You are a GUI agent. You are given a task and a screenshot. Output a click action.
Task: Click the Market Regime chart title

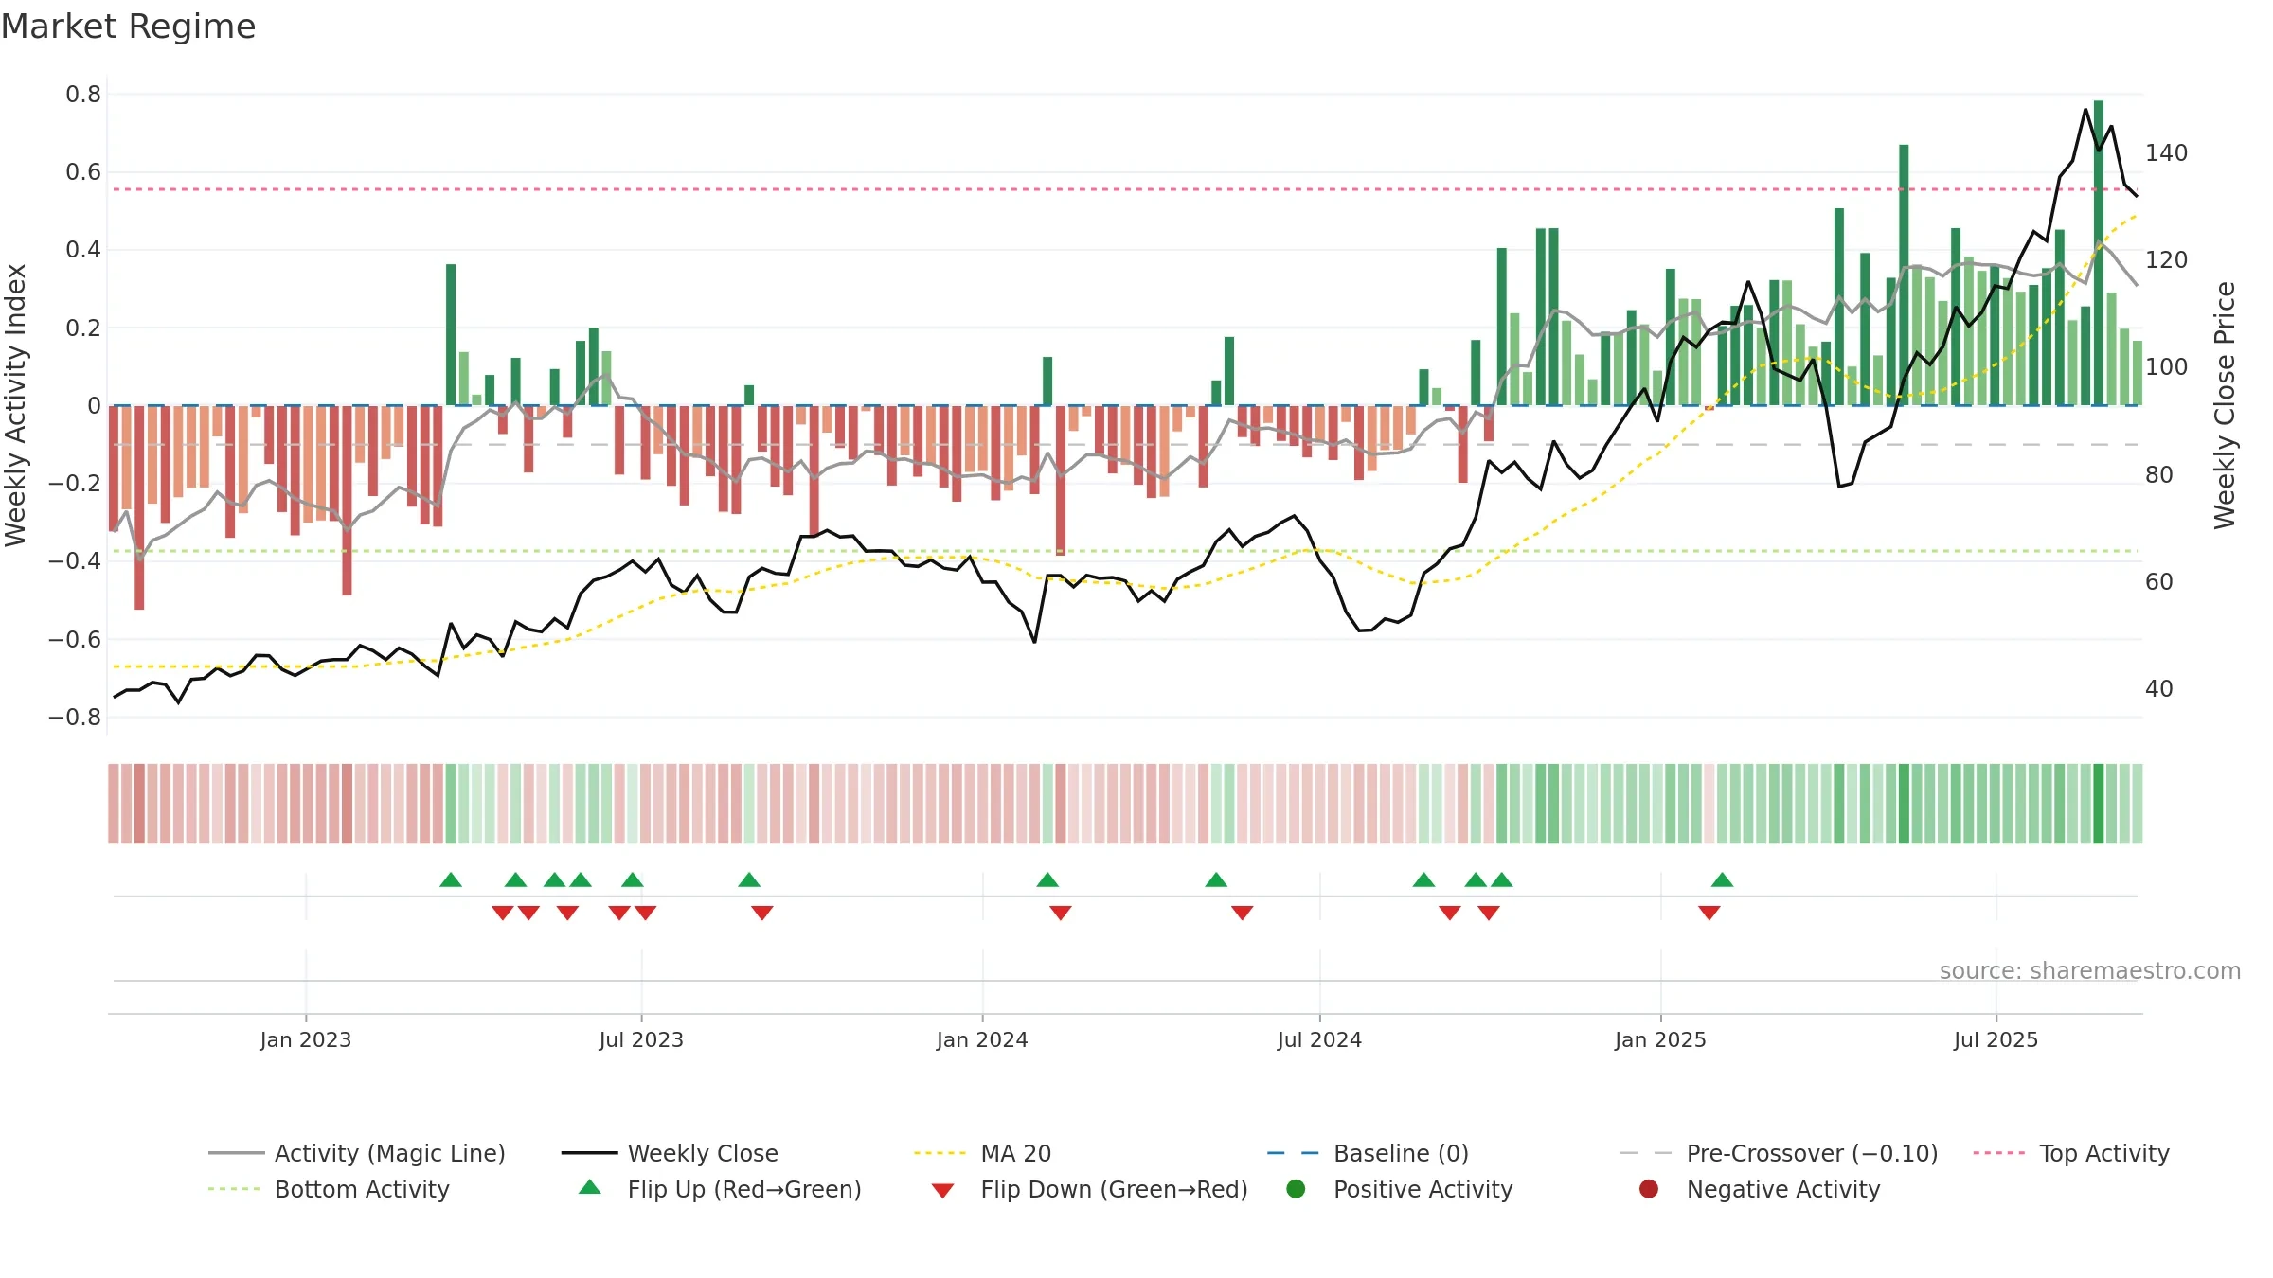(128, 27)
